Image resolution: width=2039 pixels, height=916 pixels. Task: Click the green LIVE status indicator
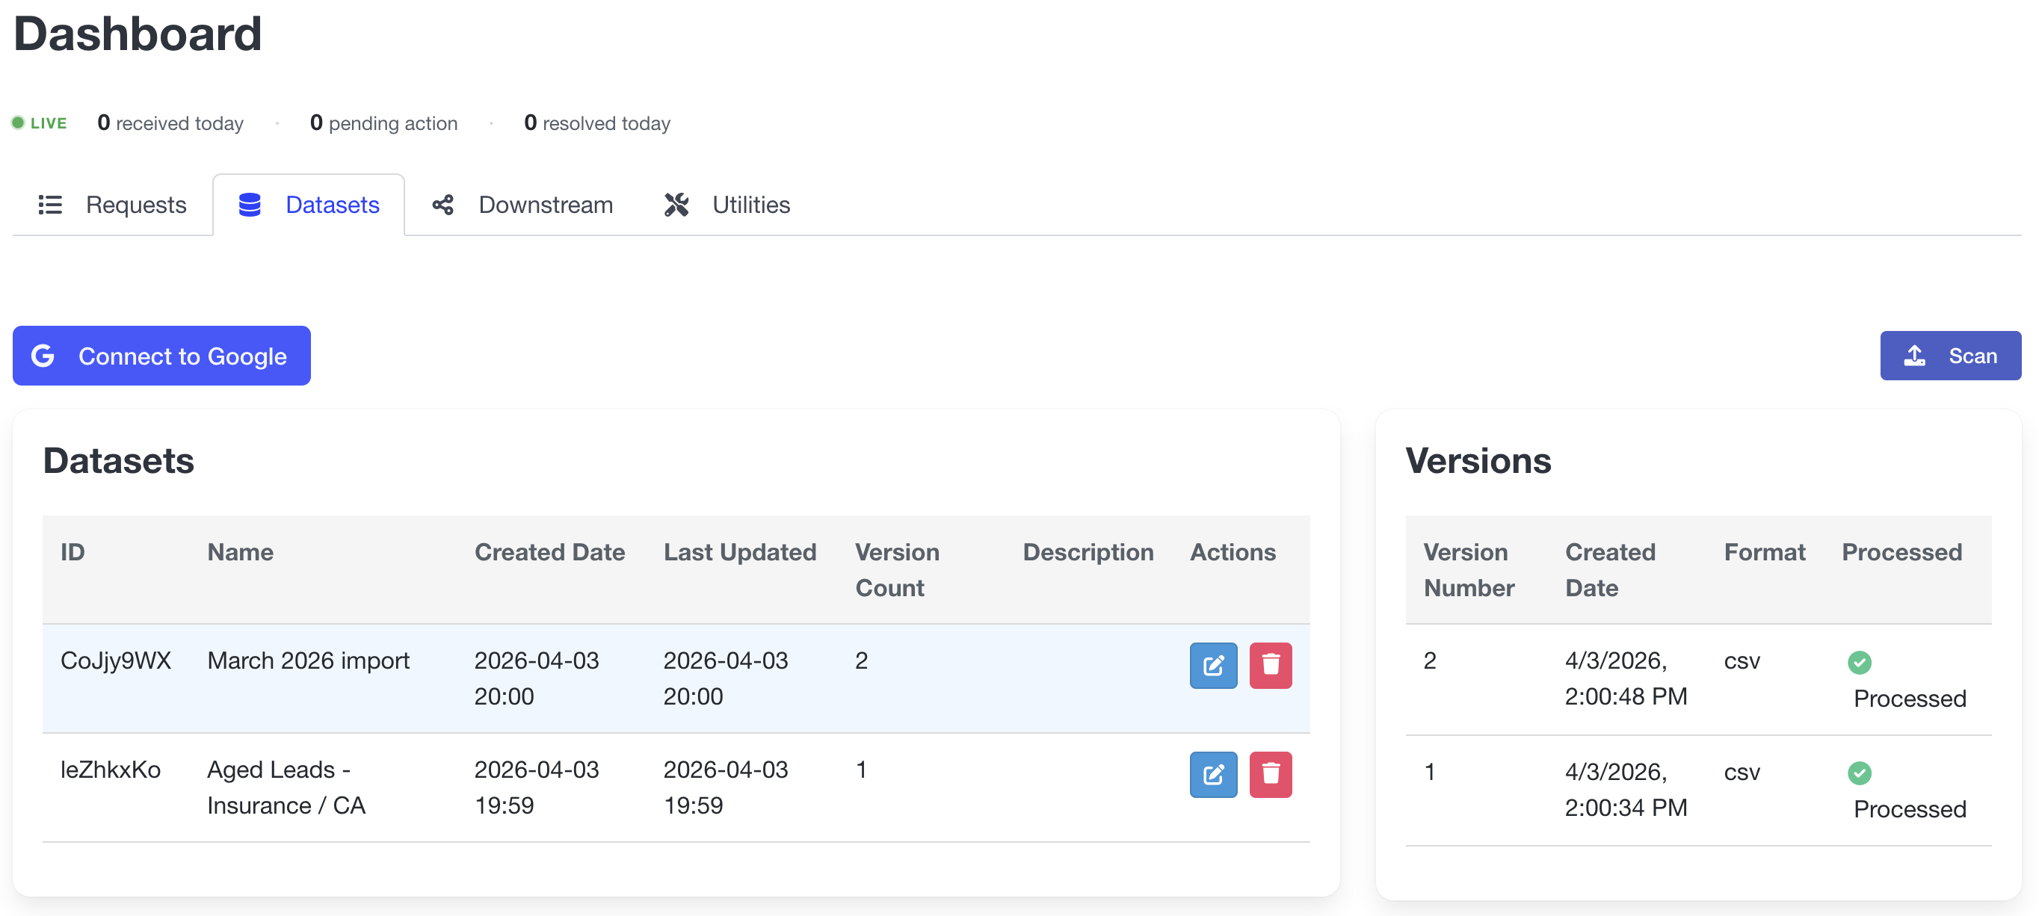(x=18, y=123)
